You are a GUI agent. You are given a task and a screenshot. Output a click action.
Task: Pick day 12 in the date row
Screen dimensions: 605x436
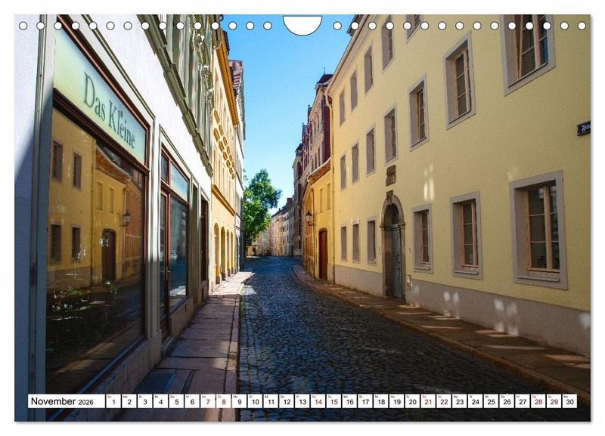[287, 401]
